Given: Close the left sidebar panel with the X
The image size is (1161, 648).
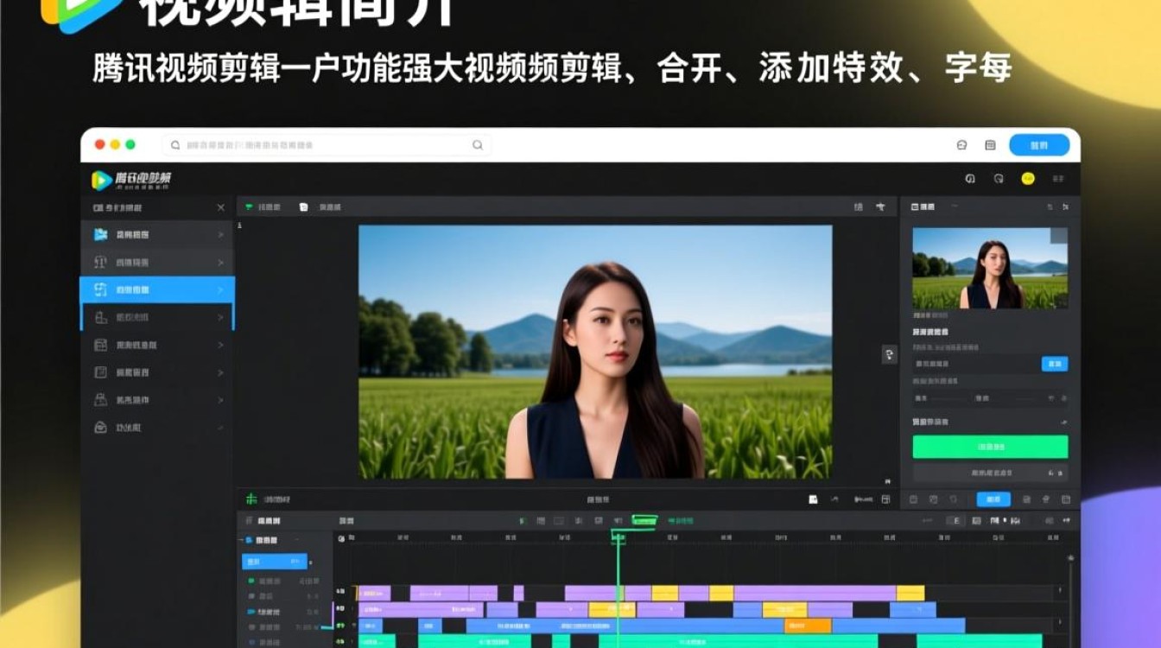Looking at the screenshot, I should point(220,207).
